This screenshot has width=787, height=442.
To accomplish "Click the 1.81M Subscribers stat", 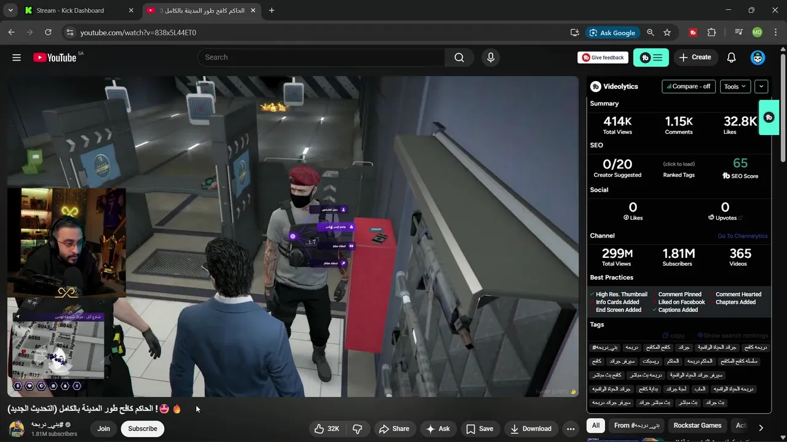I will (679, 257).
